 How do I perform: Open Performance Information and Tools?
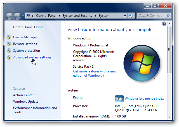35,110
